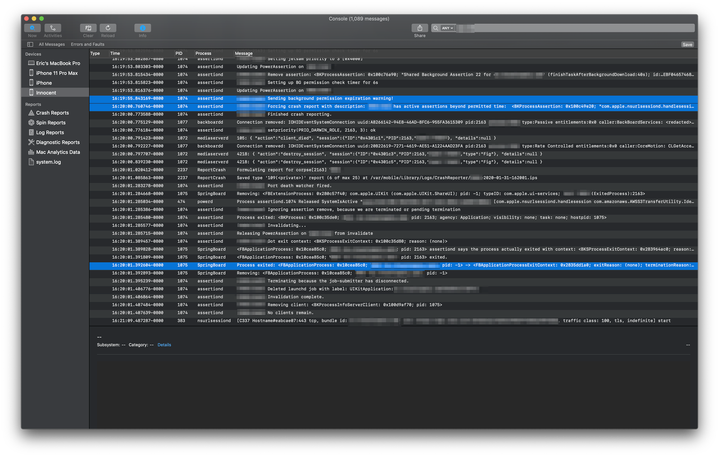Select row 'Remove assertion: <BKProcessAssertion'
The width and height of the screenshot is (719, 457).
point(393,75)
